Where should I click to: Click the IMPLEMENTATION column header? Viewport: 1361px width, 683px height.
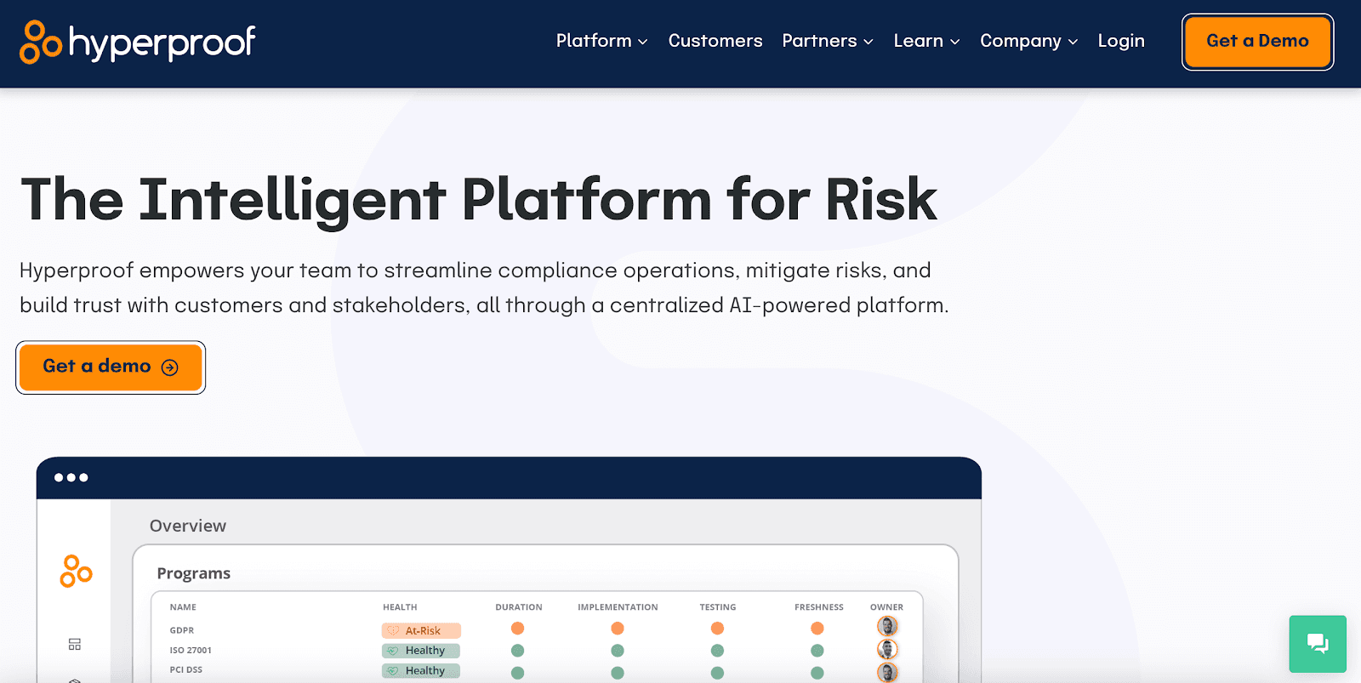click(x=618, y=607)
